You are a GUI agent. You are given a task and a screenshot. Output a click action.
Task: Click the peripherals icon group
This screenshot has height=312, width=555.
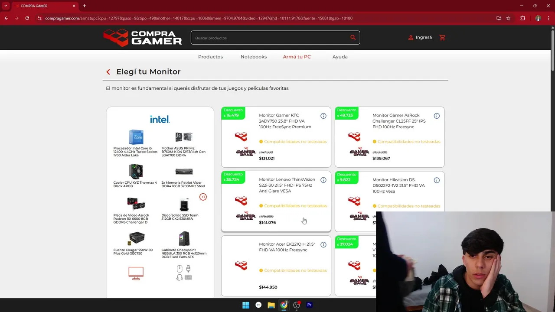(184, 273)
